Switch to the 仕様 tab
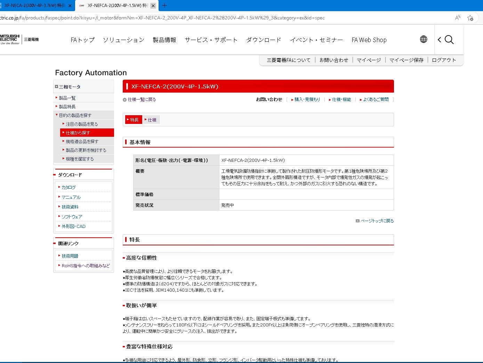 pyautogui.click(x=151, y=119)
